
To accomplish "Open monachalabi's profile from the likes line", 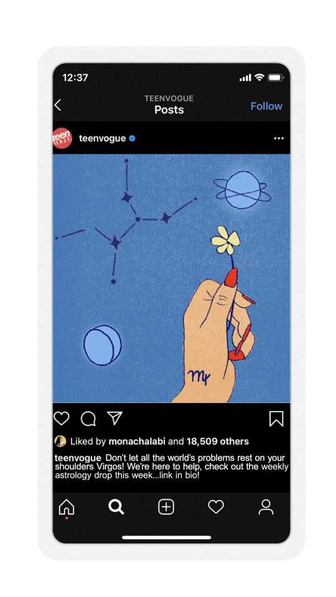I will 137,442.
